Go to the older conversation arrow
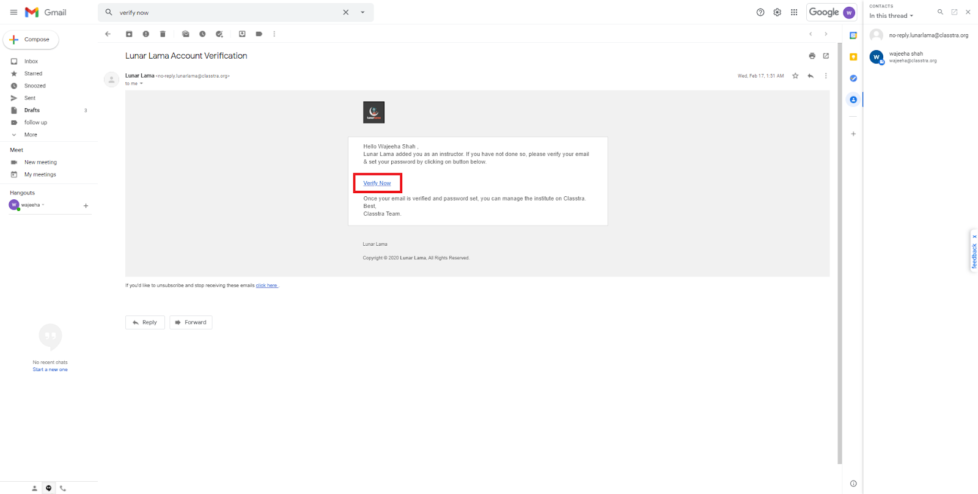978x494 pixels. (826, 34)
